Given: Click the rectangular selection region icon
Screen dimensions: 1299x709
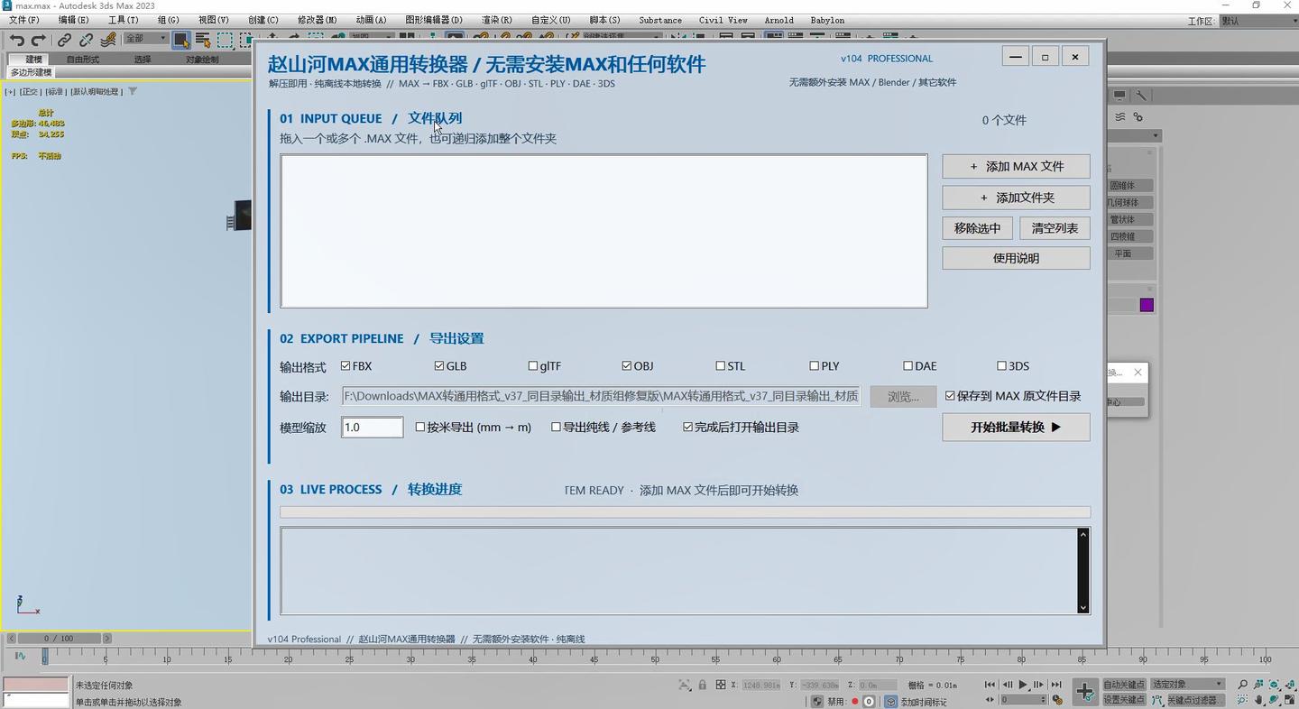Looking at the screenshot, I should [x=225, y=40].
